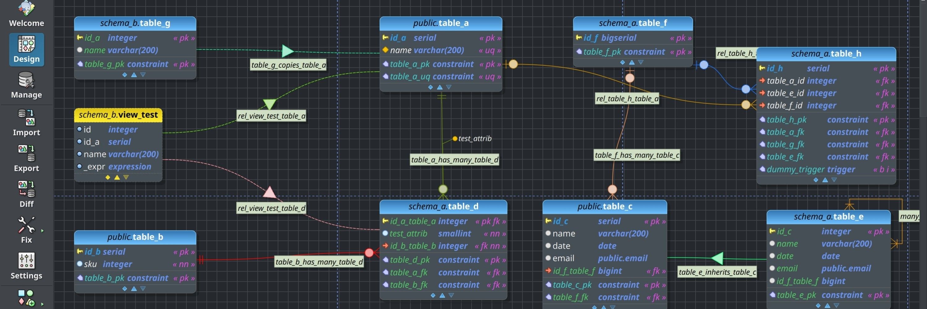Select the id_a serial column in table_a
Image resolution: width=927 pixels, height=309 pixels.
pyautogui.click(x=441, y=38)
